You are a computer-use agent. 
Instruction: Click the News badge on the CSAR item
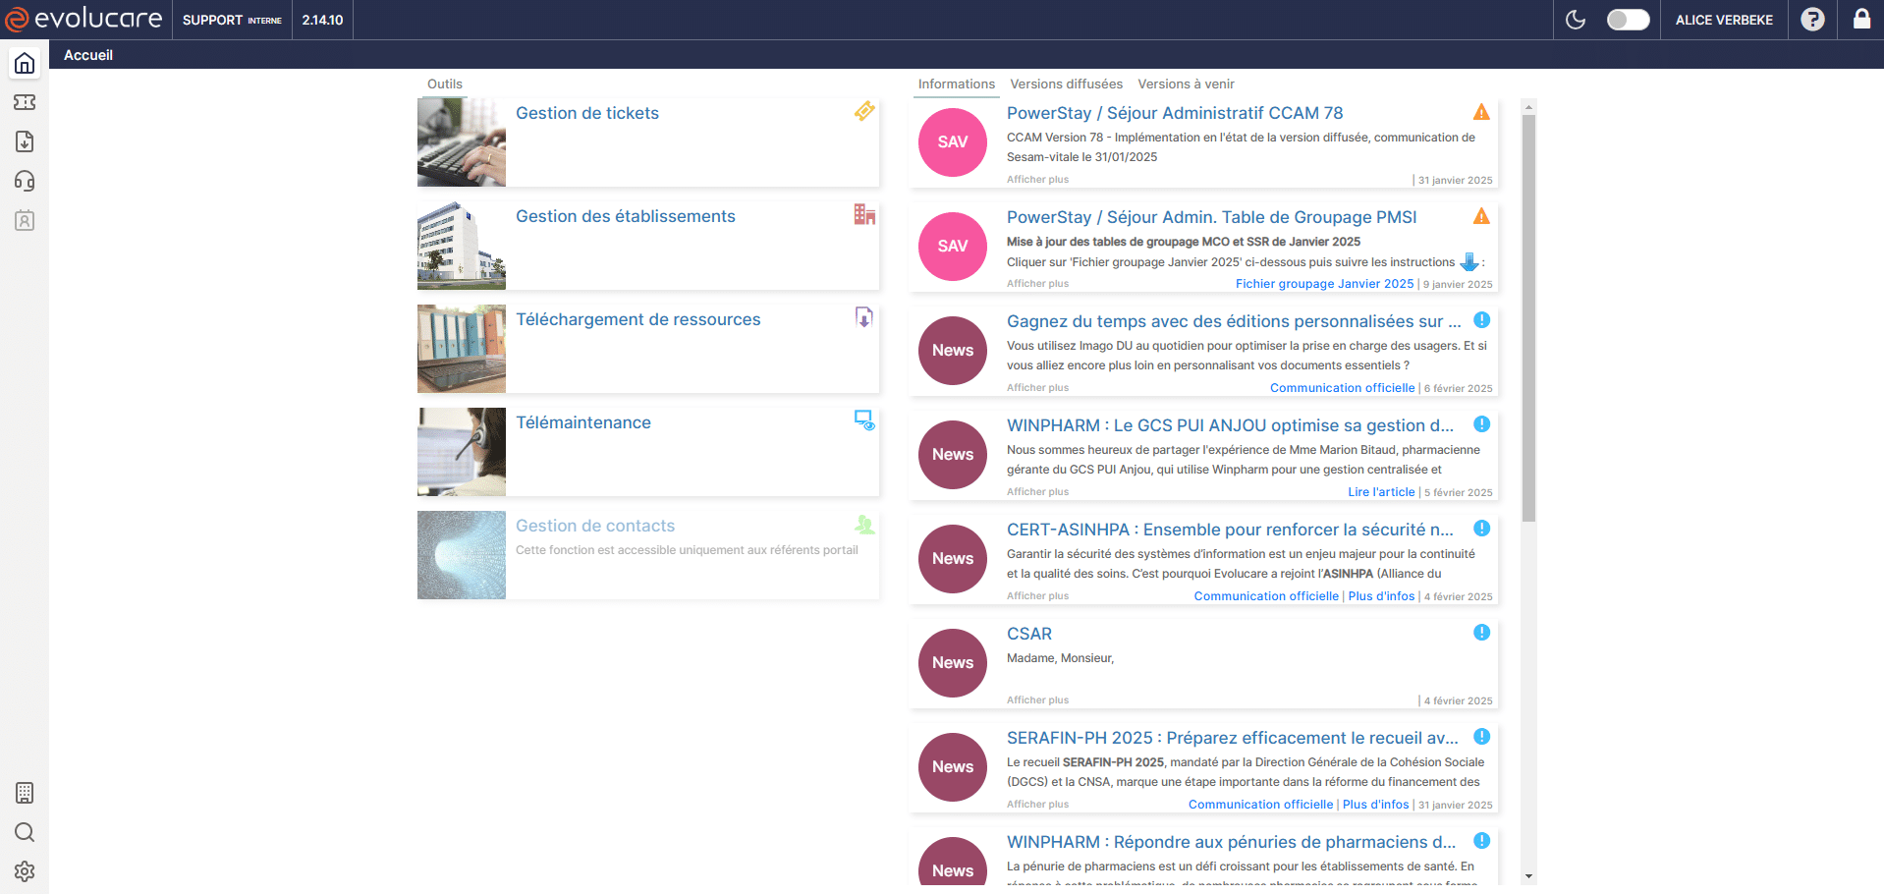tap(953, 663)
